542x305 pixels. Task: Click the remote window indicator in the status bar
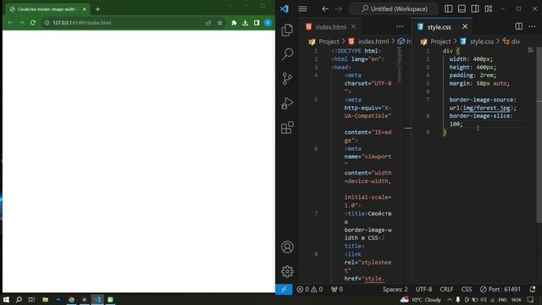point(284,289)
